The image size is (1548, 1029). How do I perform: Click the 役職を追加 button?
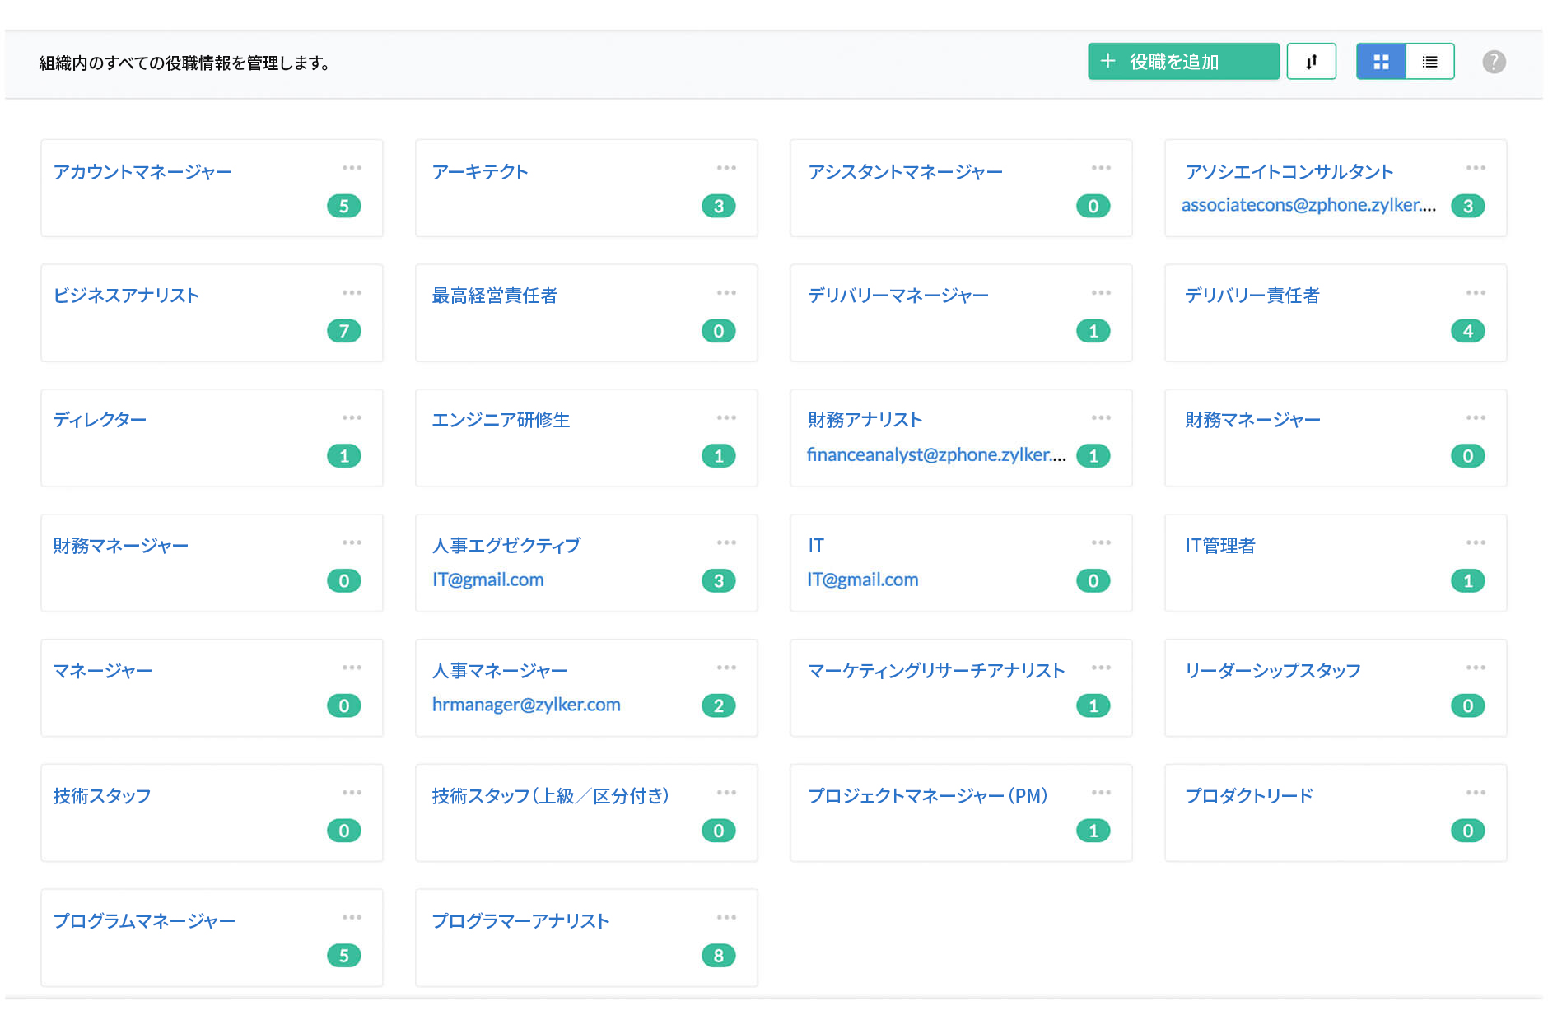pos(1182,61)
